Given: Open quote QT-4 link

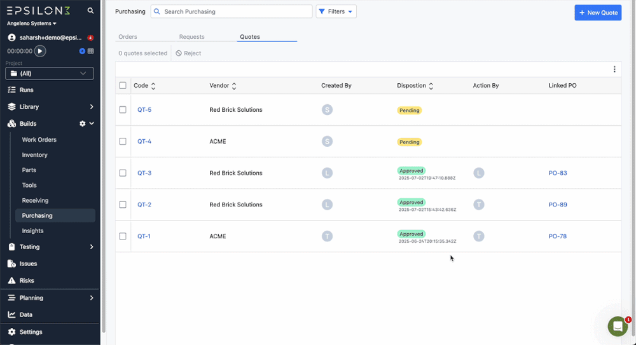Looking at the screenshot, I should click(144, 142).
